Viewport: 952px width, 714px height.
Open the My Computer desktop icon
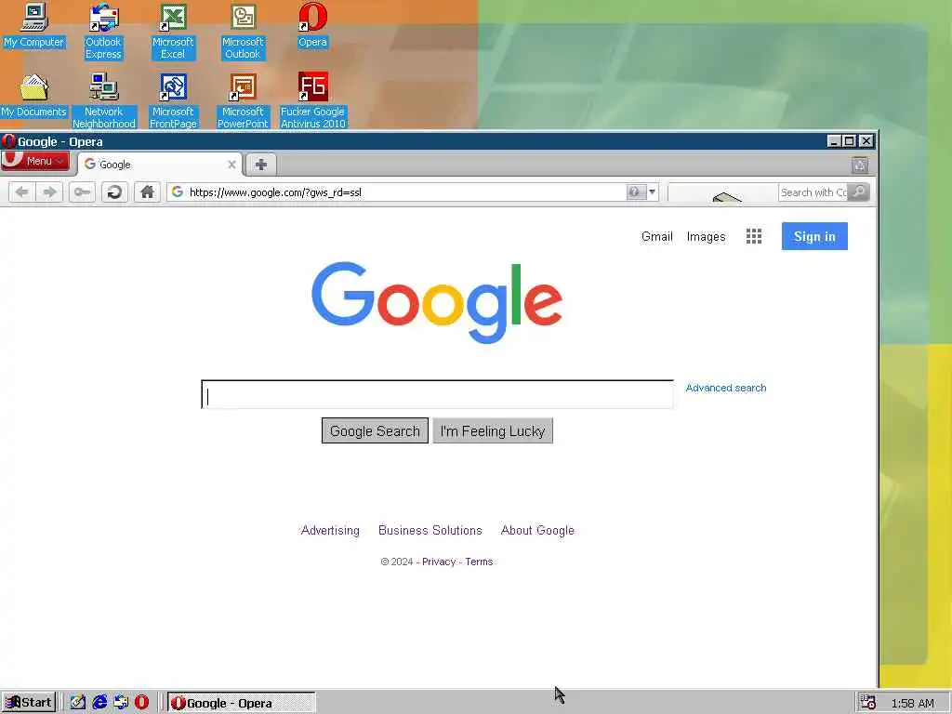(x=34, y=25)
